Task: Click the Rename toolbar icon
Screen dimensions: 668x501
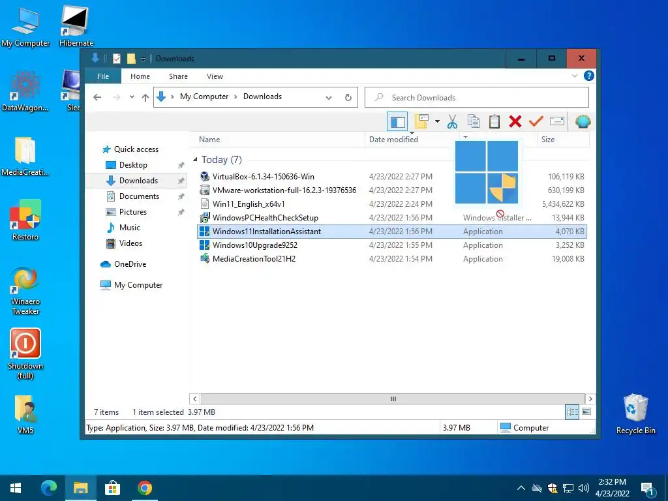Action: point(557,121)
